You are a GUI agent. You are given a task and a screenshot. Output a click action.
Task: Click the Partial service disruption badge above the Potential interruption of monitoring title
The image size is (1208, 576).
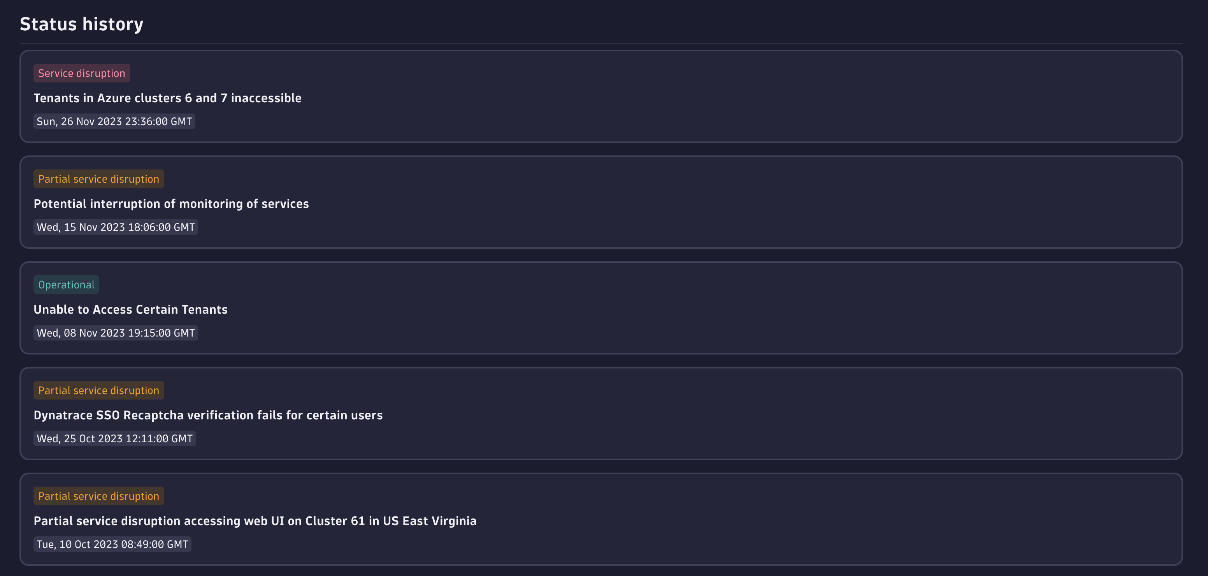pos(98,179)
